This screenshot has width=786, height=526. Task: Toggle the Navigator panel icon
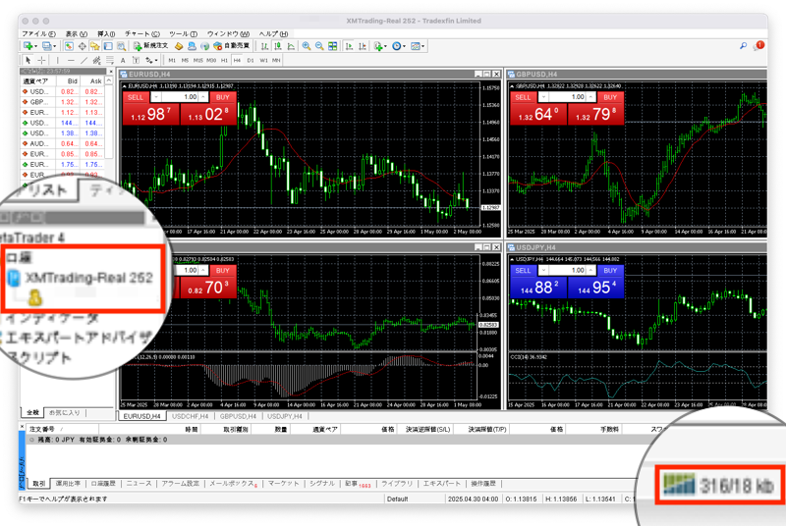point(94,46)
